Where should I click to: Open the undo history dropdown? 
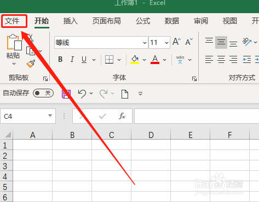coord(91,94)
